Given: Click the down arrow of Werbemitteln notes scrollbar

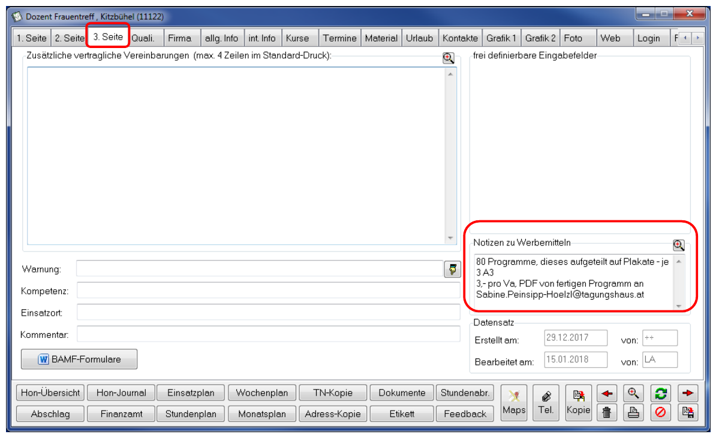Looking at the screenshot, I should [x=679, y=306].
